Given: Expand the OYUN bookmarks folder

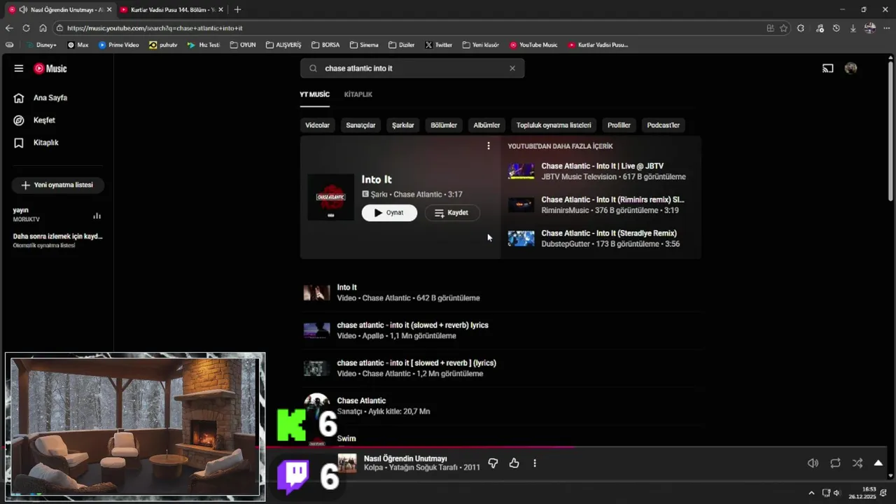Looking at the screenshot, I should click(243, 45).
